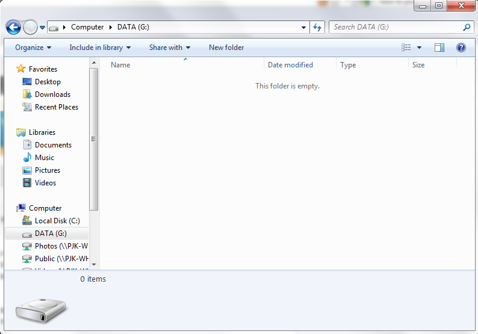The width and height of the screenshot is (478, 334).
Task: Click the DATA (G:) drive icon in sidebar
Action: (x=27, y=234)
